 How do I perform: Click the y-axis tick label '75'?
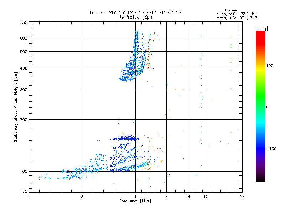point(25,191)
